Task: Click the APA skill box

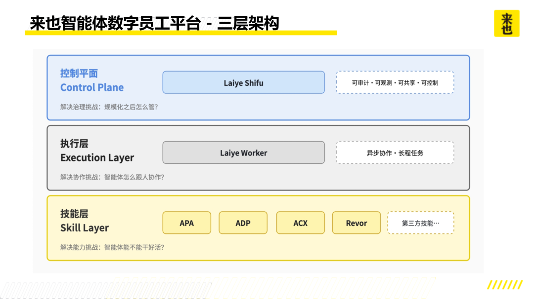Action: tap(186, 223)
